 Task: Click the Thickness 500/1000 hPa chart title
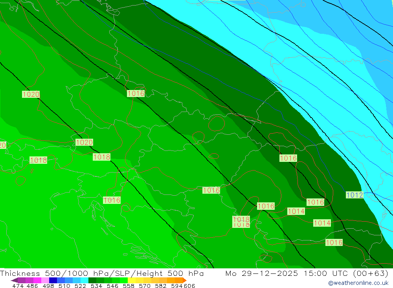point(102,273)
